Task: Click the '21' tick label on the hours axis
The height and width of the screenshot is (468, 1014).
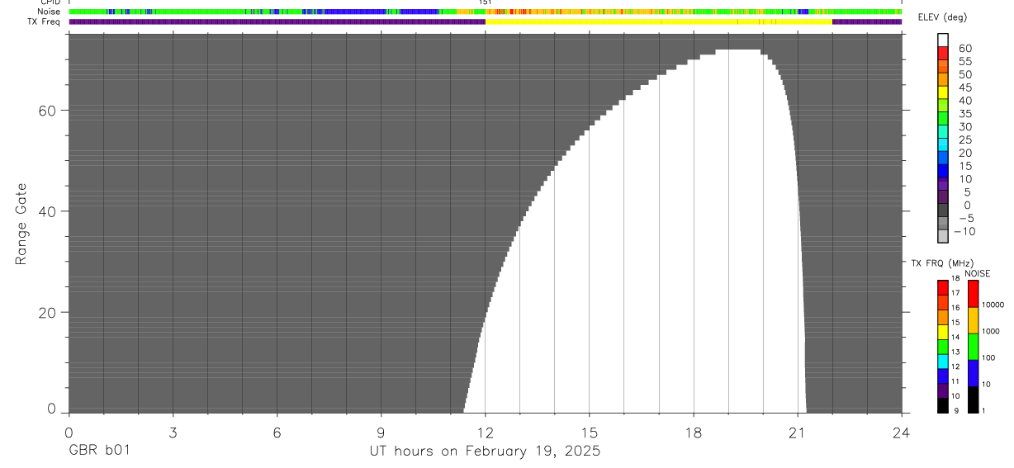Action: coord(798,432)
